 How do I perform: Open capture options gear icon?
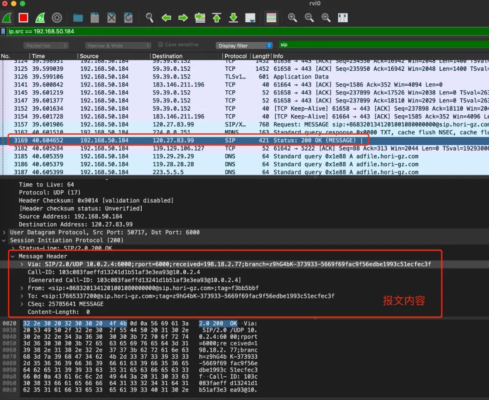coord(57,18)
